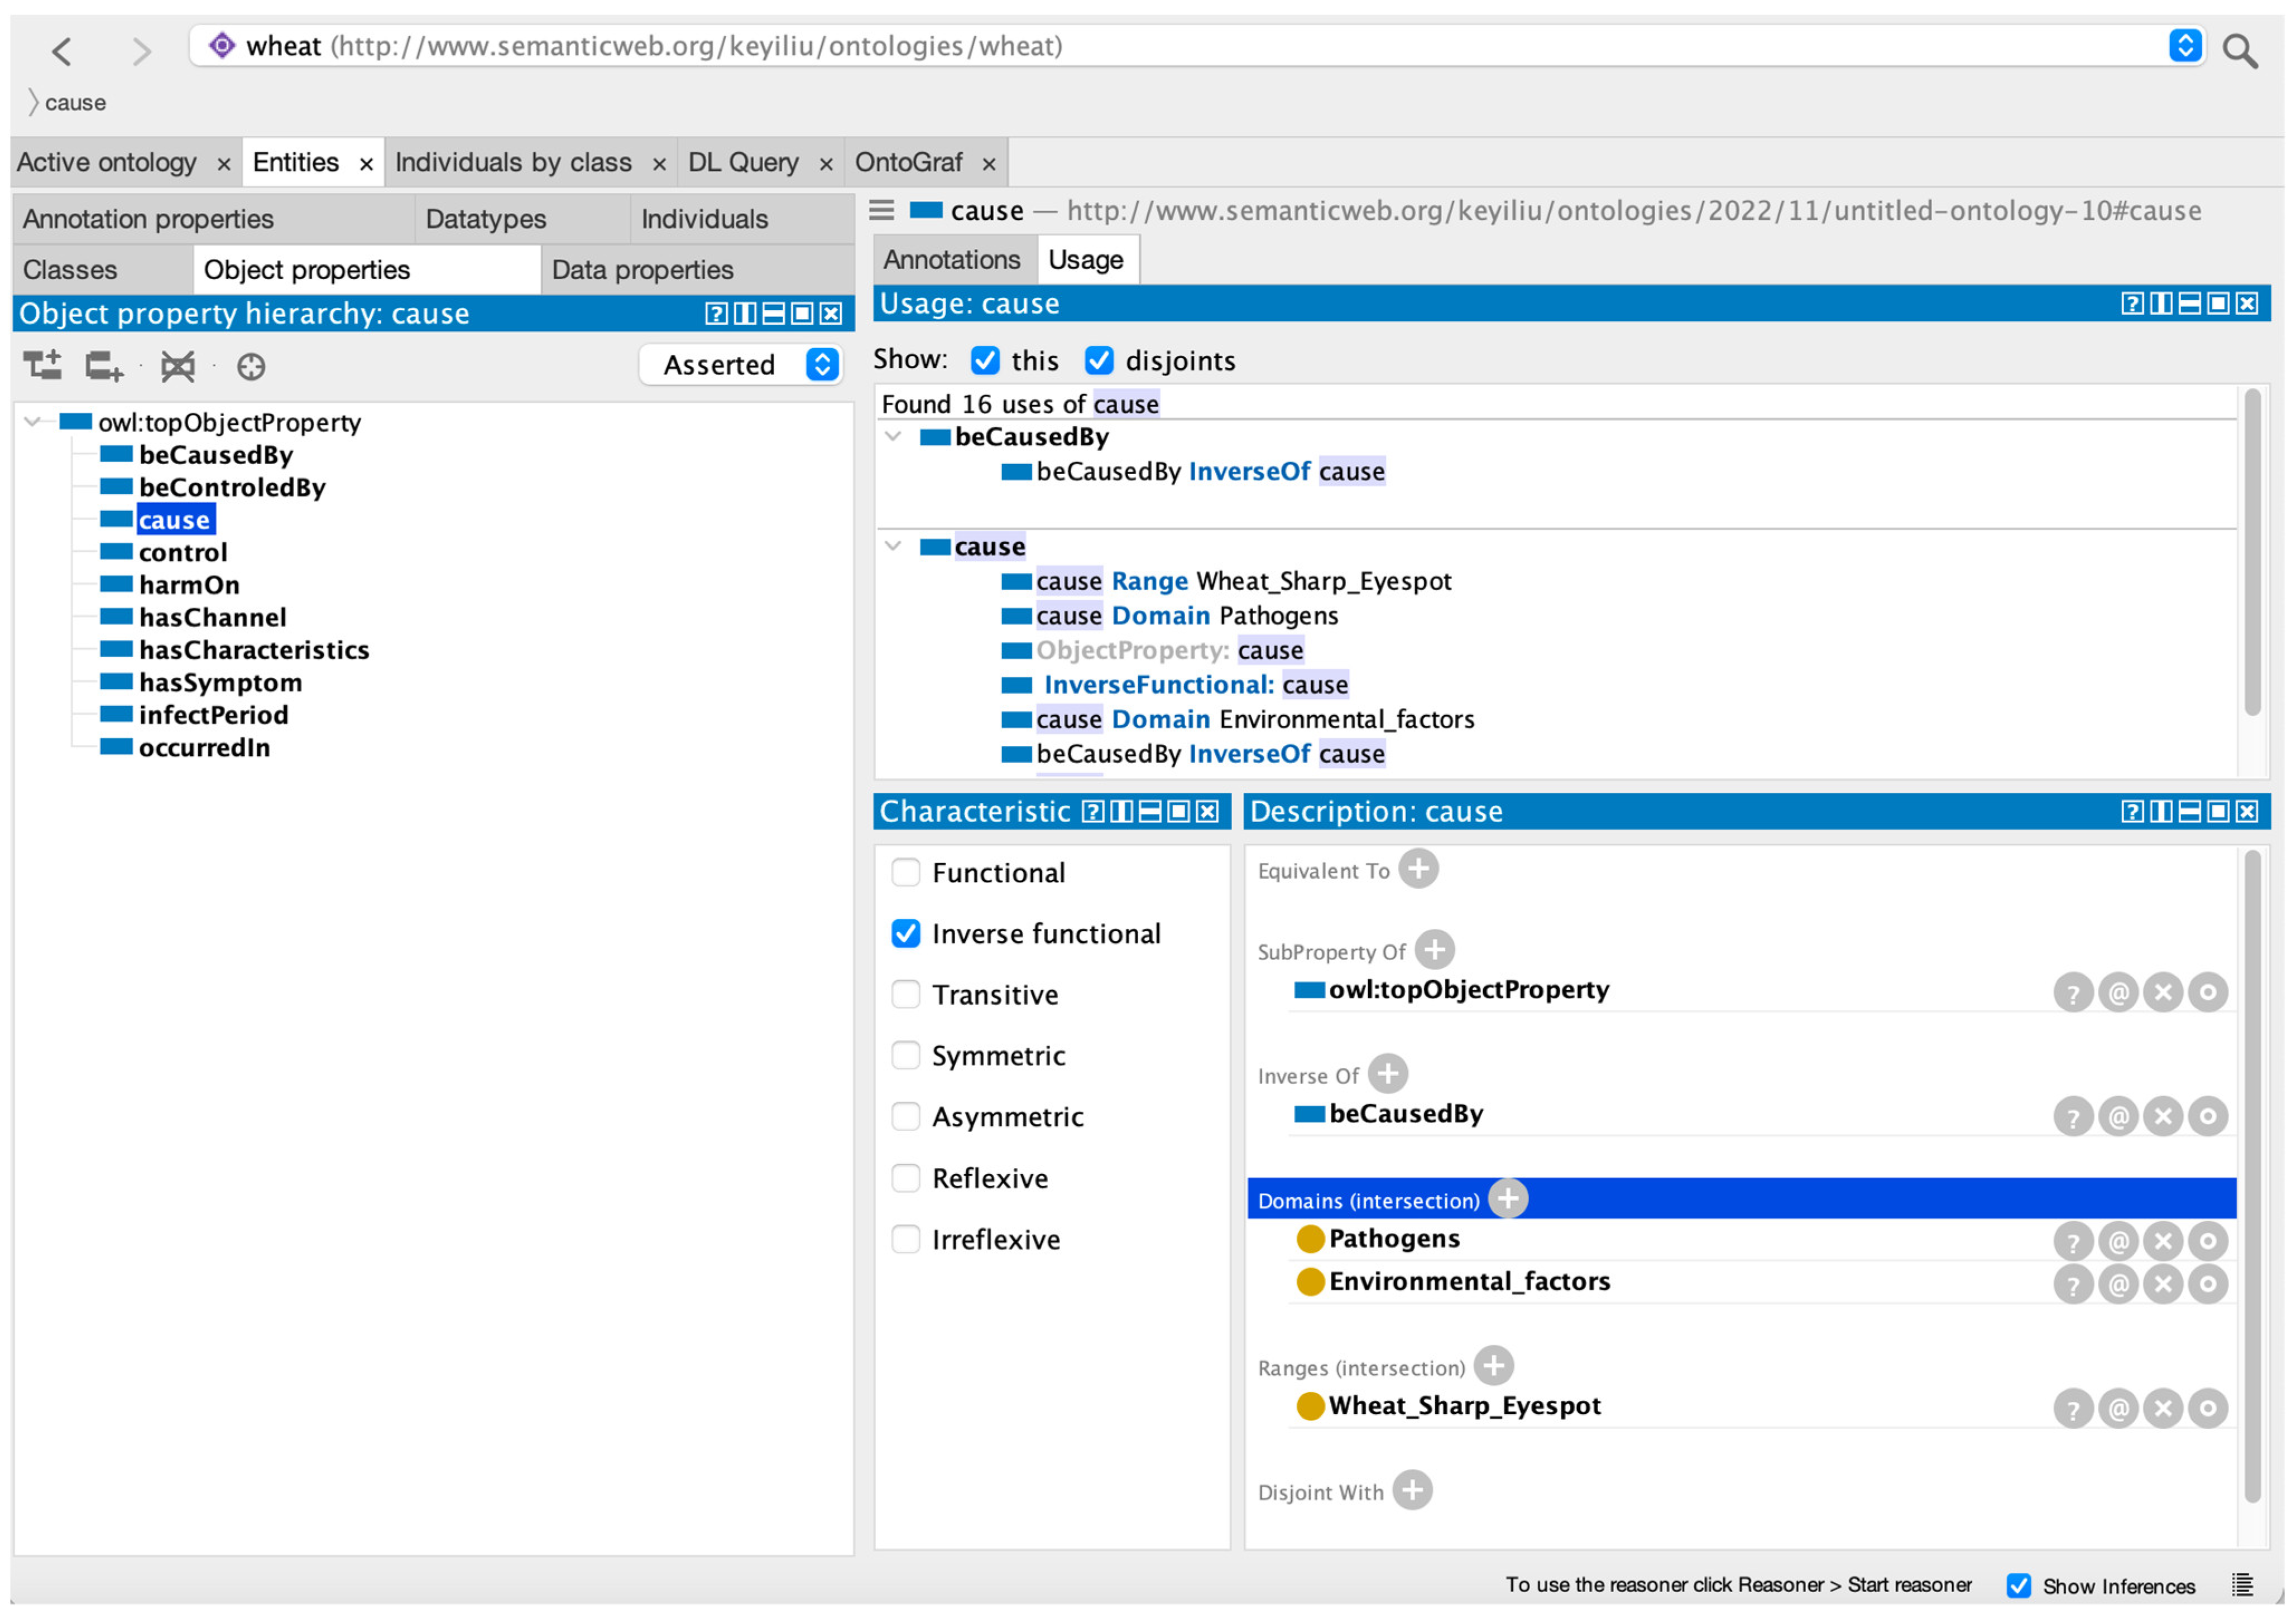Image resolution: width=2296 pixels, height=1619 pixels.
Task: Click the delete selected property icon
Action: coord(178,366)
